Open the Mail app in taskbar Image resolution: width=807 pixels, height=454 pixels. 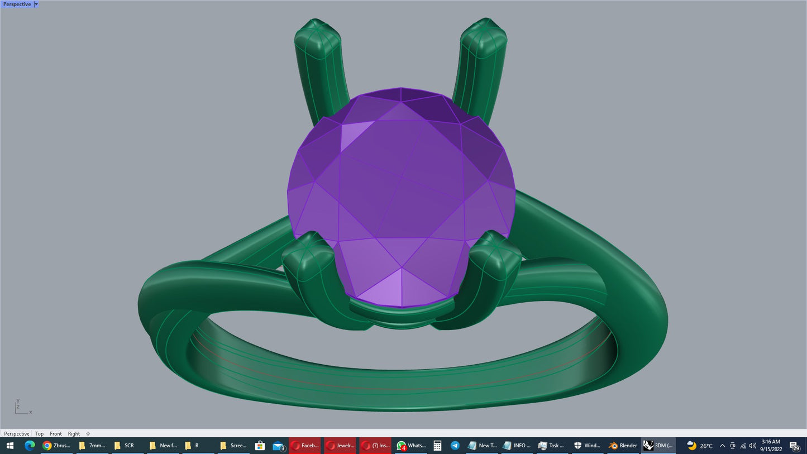(279, 445)
